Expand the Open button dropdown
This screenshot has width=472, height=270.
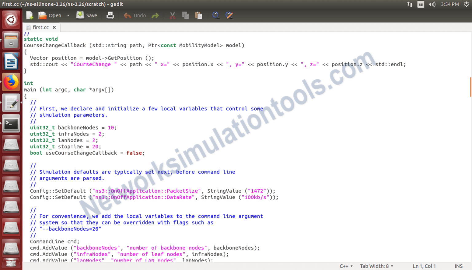pyautogui.click(x=68, y=15)
